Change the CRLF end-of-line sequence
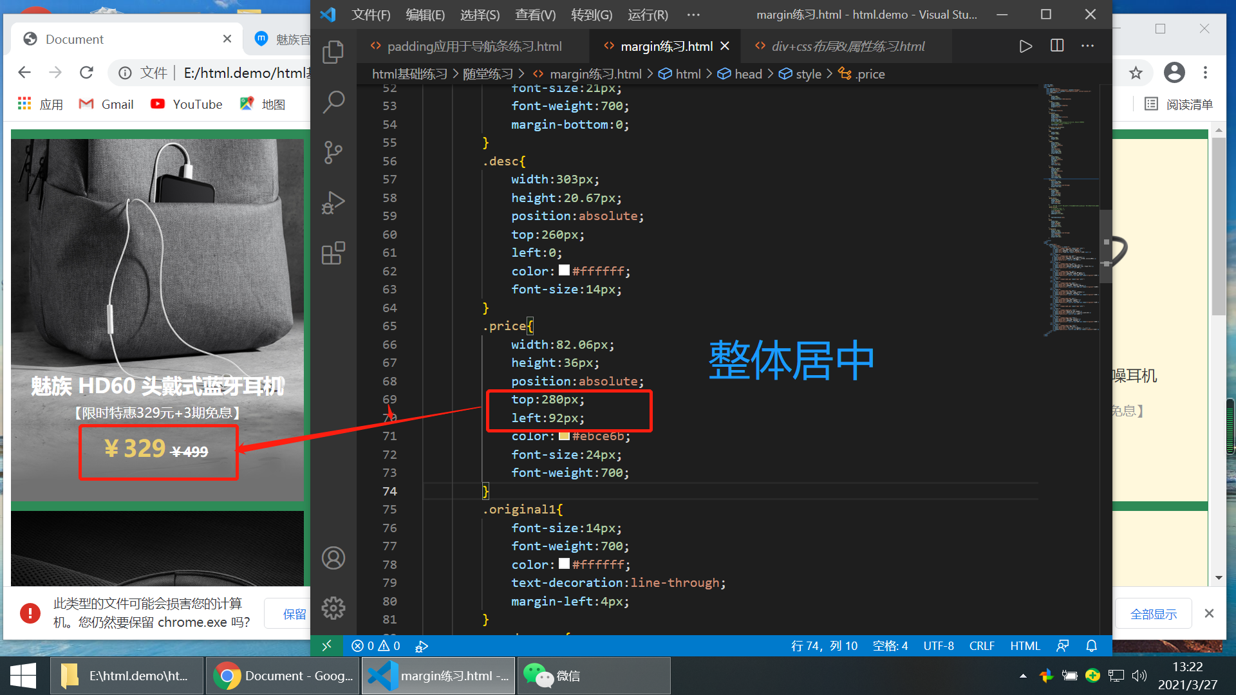 tap(982, 645)
